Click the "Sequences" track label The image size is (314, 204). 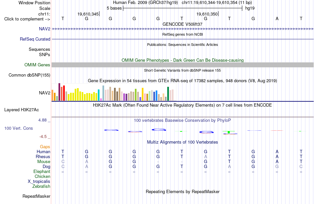pos(39,50)
